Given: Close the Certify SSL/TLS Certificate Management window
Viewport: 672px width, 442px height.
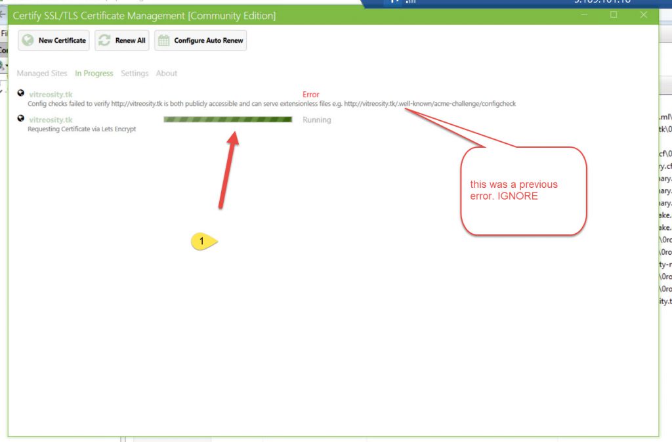Looking at the screenshot, I should pyautogui.click(x=643, y=15).
